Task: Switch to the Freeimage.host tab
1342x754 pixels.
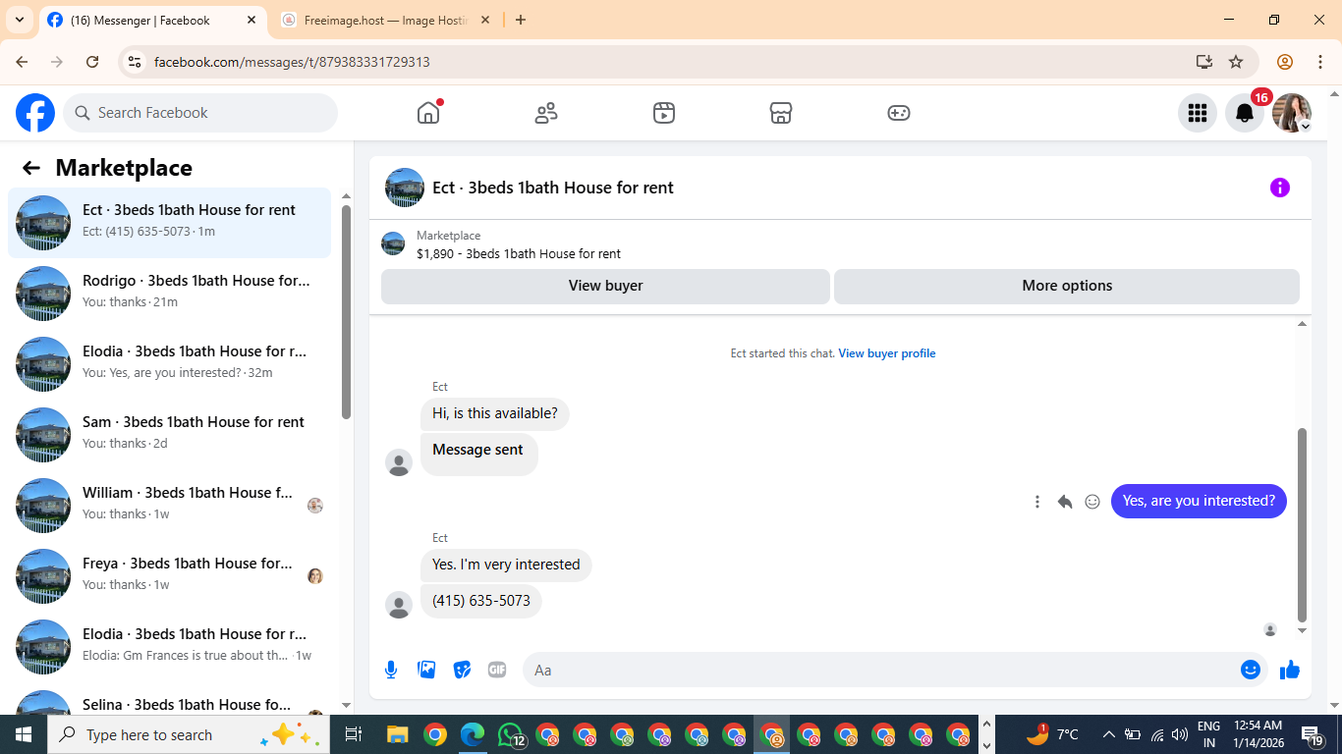Action: point(385,20)
